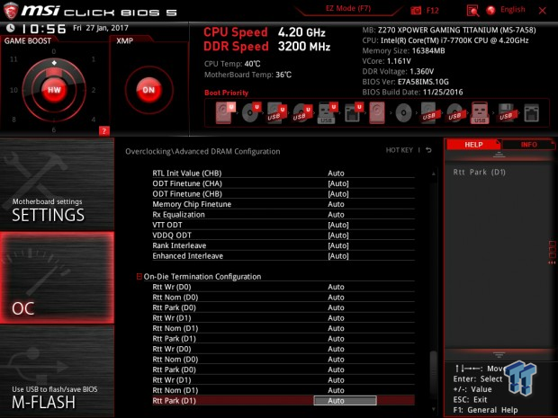
Task: Select the UEFI CD/DVD boot device icon
Action: click(x=251, y=112)
